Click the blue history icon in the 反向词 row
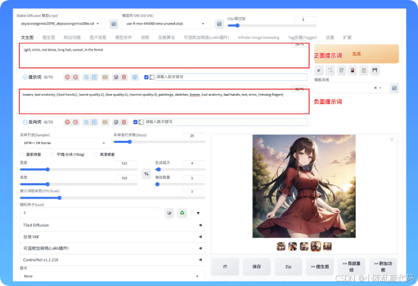 (x=86, y=122)
